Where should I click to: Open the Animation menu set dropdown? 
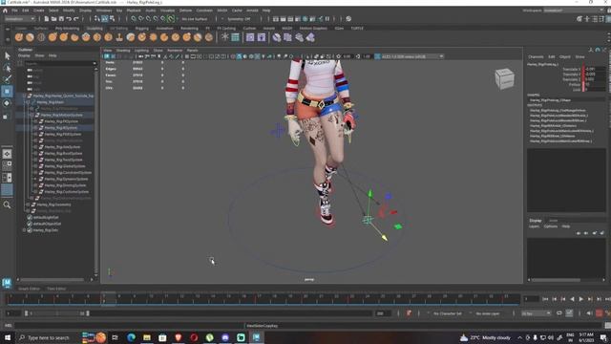click(20, 19)
